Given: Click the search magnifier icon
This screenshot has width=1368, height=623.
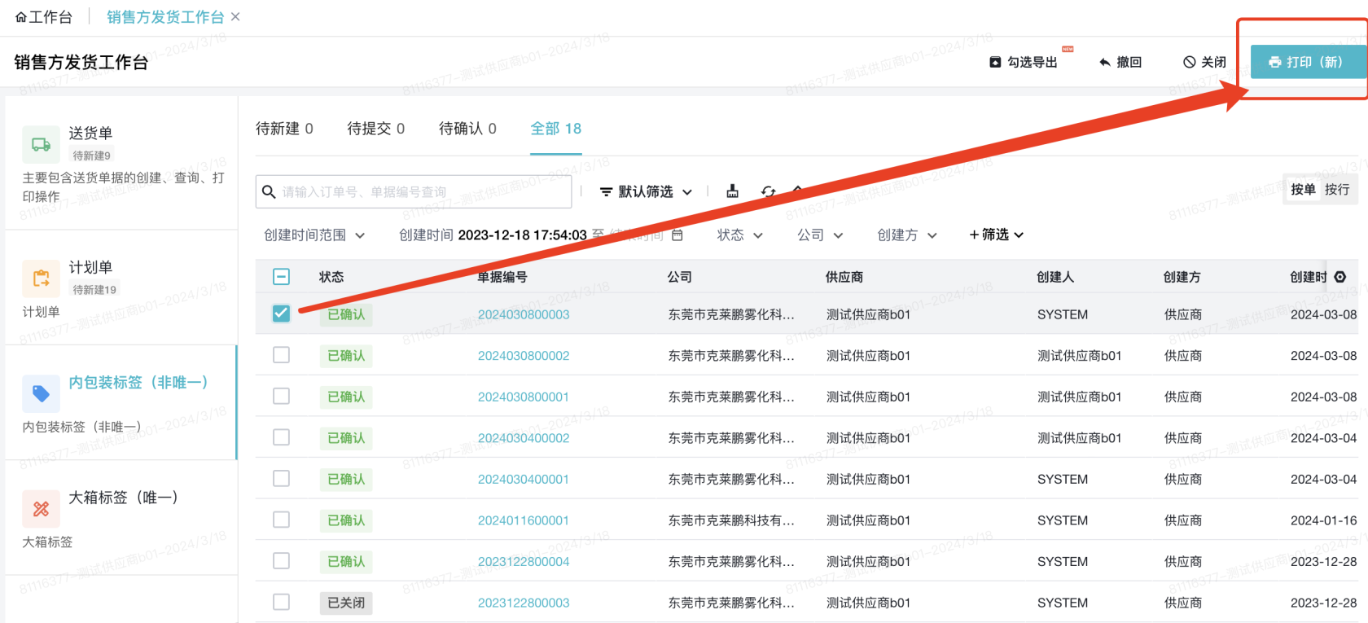Looking at the screenshot, I should pos(269,192).
